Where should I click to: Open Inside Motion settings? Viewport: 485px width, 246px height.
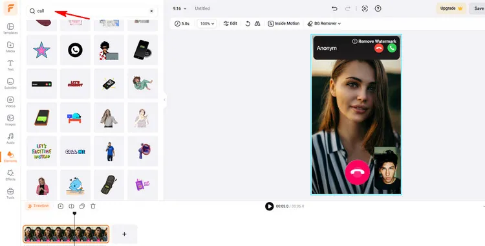(x=284, y=23)
